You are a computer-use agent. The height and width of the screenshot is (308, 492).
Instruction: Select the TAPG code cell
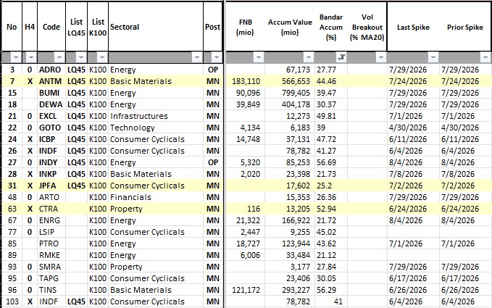[51, 279]
